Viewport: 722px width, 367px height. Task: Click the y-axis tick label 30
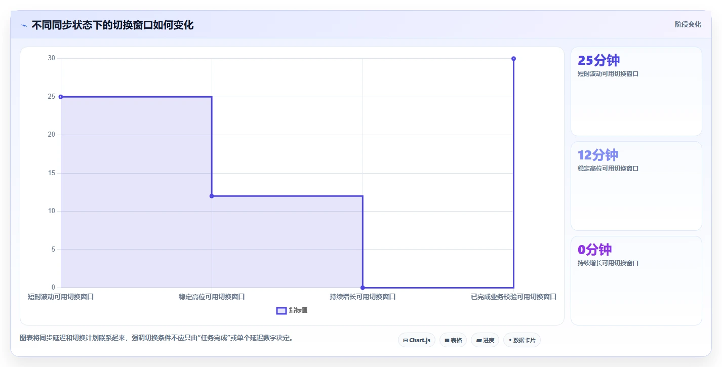point(51,58)
